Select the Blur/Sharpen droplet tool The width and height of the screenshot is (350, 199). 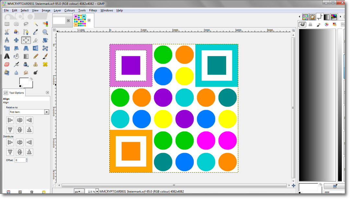[x=16, y=72]
